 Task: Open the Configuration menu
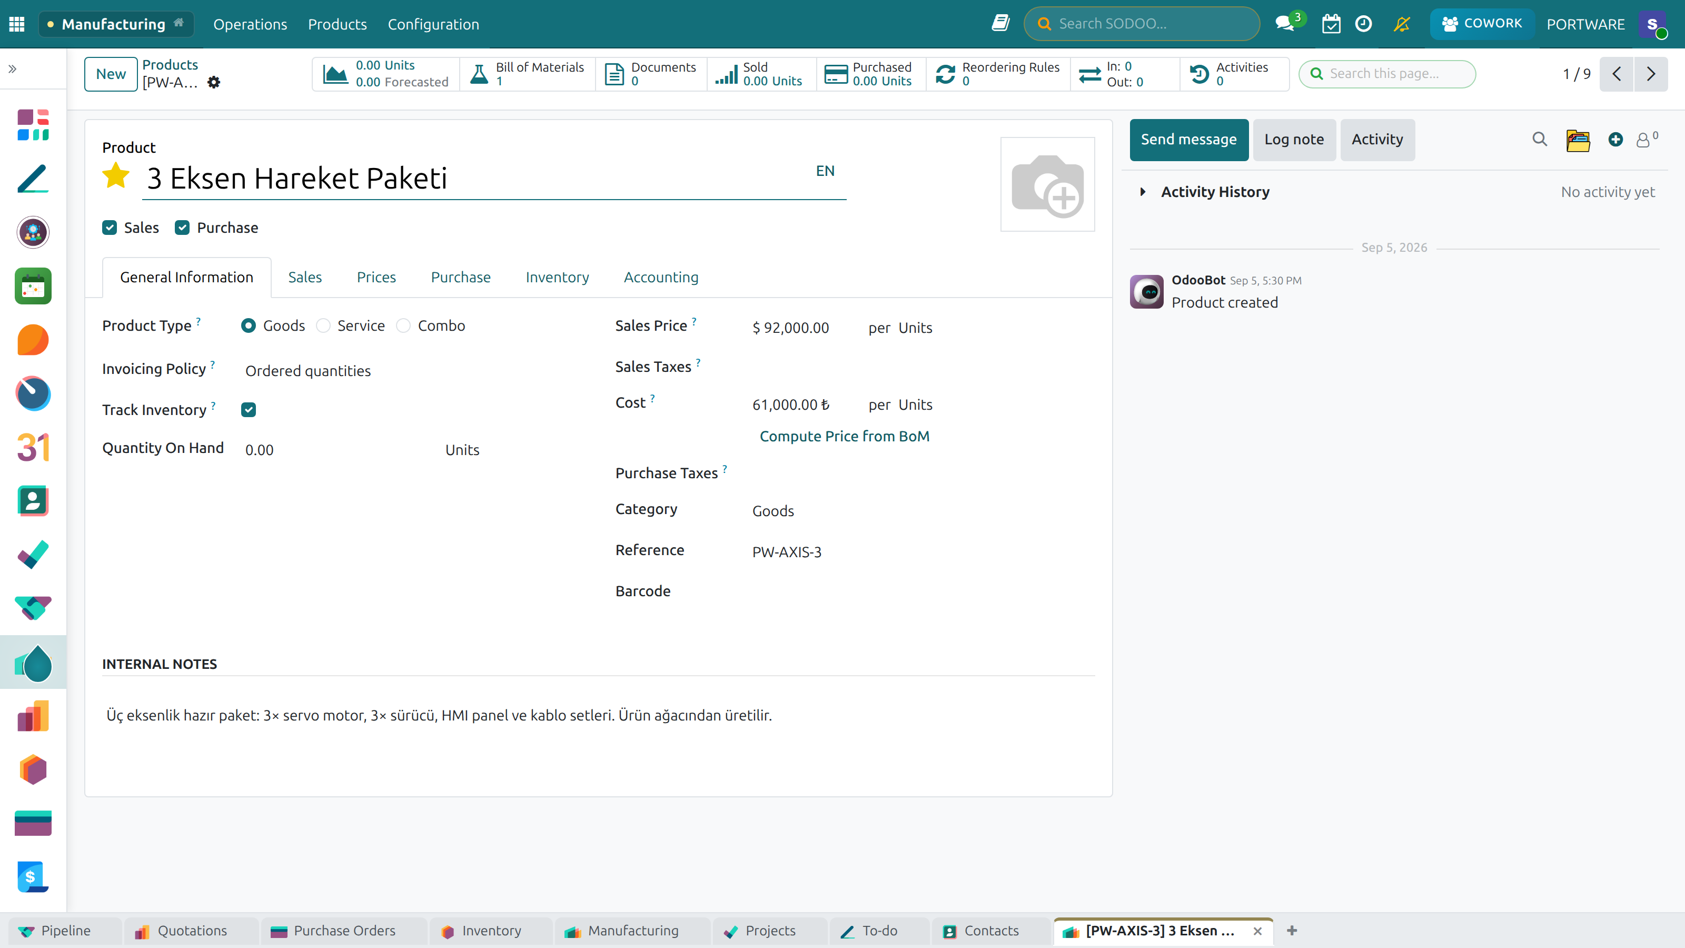433,24
